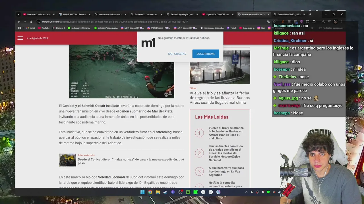Open Minecraft from the taskbar
This screenshot has width=364, height=204.
(188, 192)
